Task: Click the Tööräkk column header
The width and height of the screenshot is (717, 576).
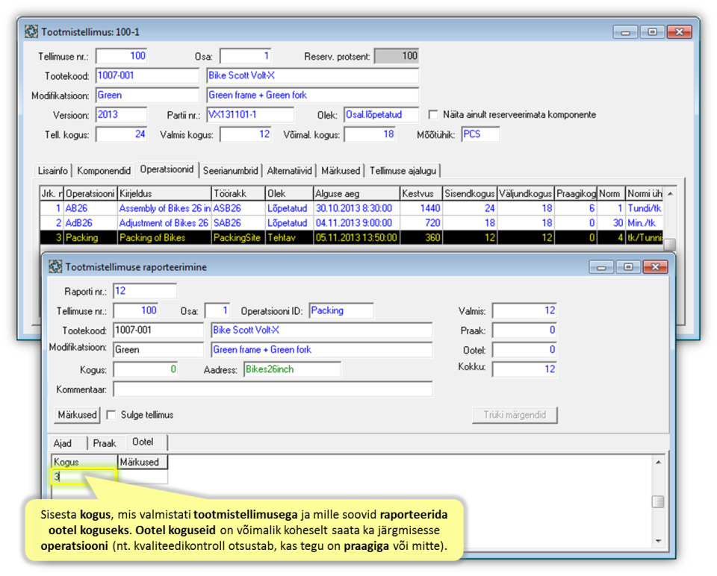Action: pyautogui.click(x=238, y=194)
